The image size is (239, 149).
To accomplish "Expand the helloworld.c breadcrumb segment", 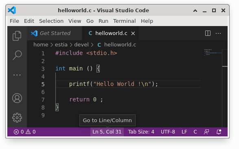I will [x=120, y=45].
